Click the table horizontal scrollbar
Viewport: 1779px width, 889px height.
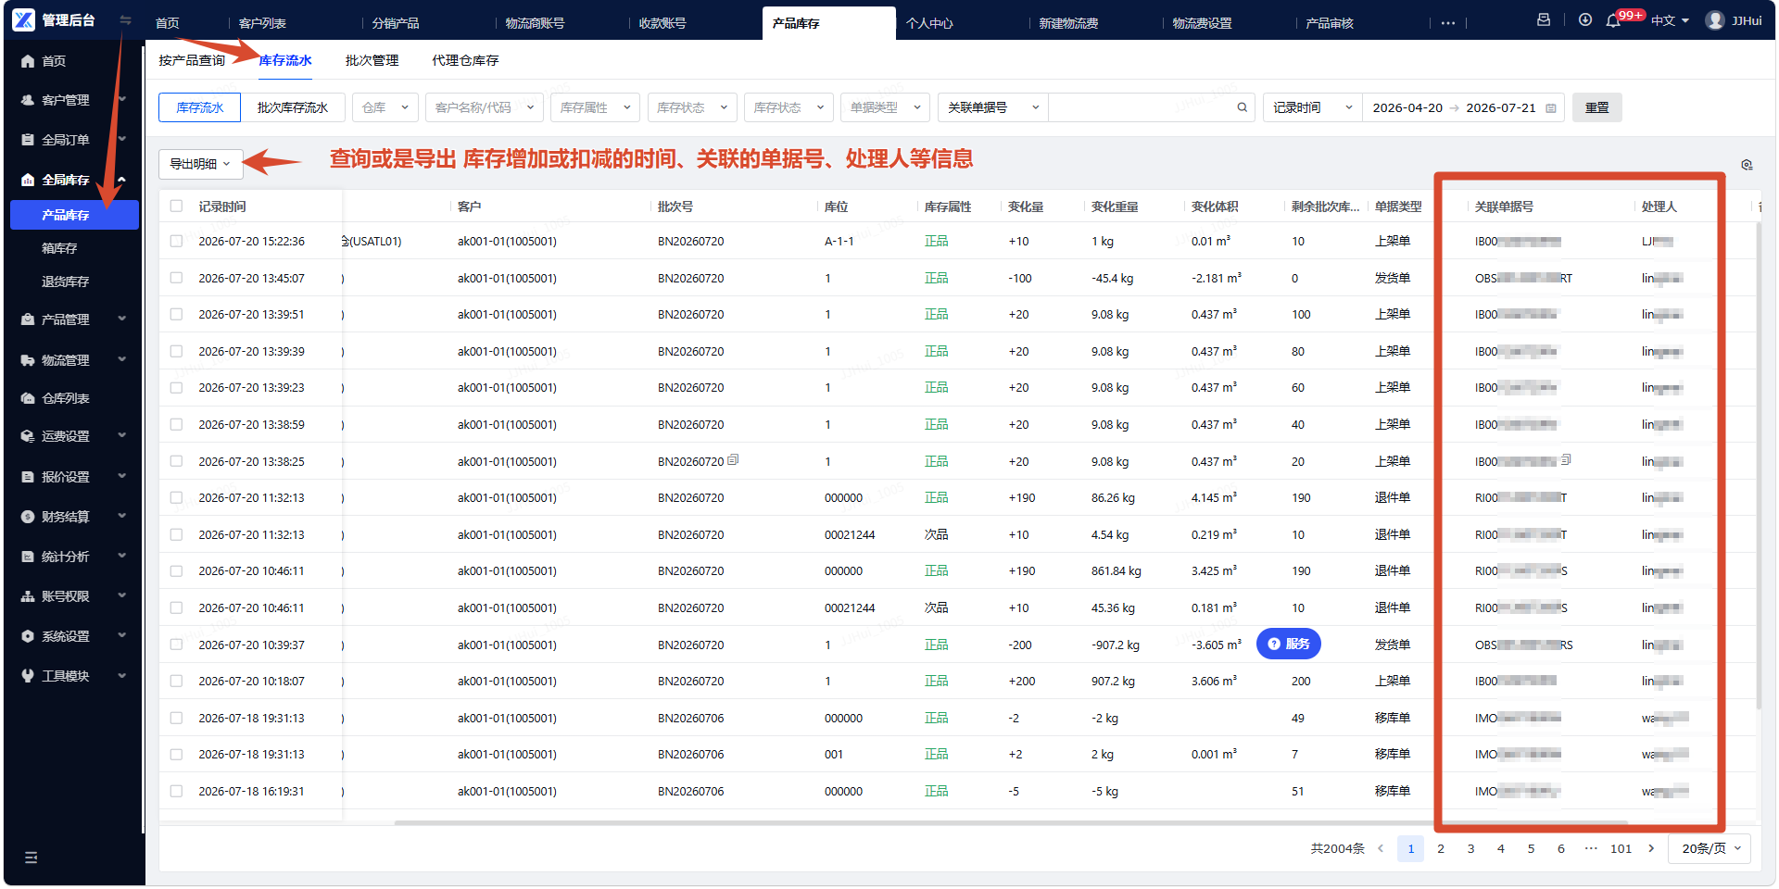coord(1010,822)
